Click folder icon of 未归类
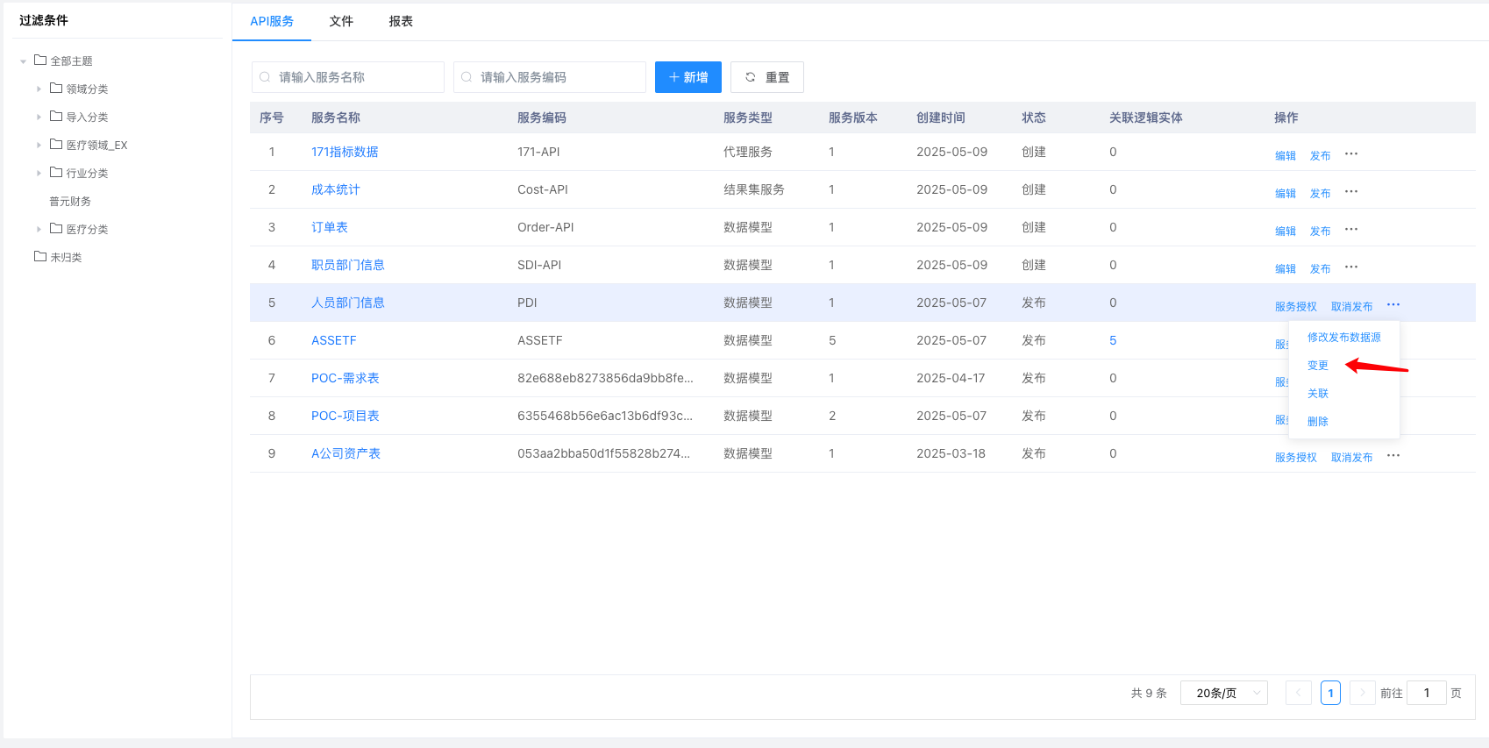 pos(40,257)
